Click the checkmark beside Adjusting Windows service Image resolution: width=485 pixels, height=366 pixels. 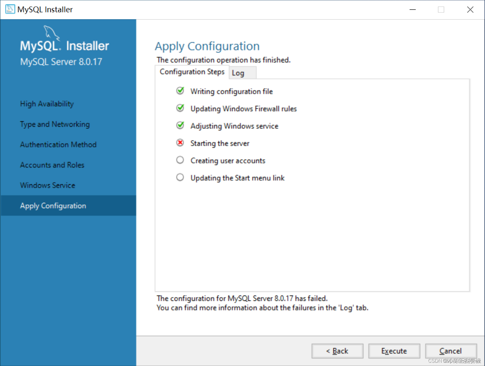pos(180,125)
